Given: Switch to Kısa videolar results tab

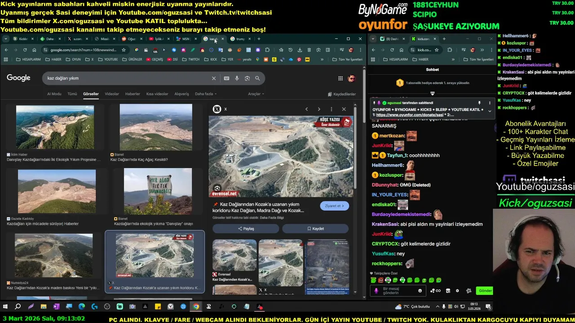Looking at the screenshot, I should click(157, 94).
